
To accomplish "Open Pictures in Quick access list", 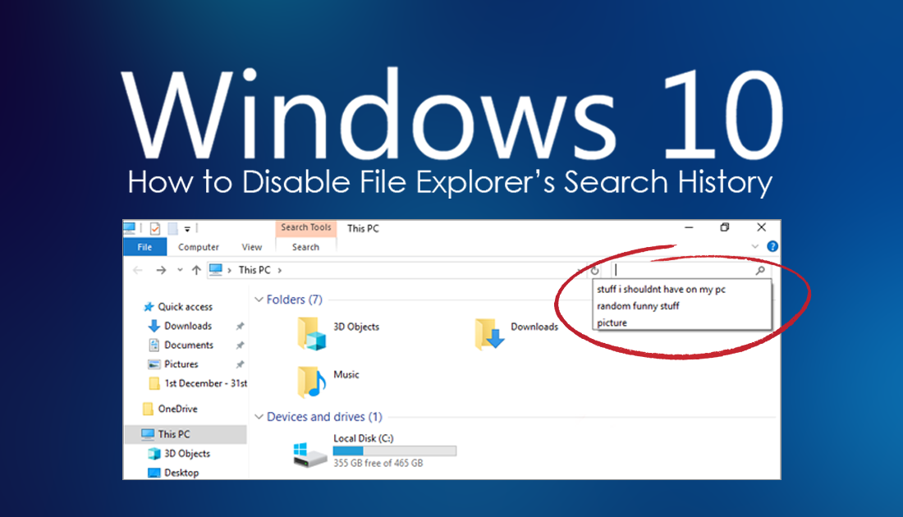I will tap(181, 364).
